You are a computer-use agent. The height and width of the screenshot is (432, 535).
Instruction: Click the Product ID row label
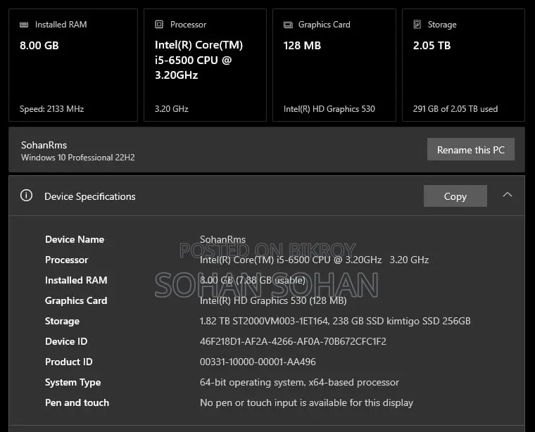coord(69,362)
